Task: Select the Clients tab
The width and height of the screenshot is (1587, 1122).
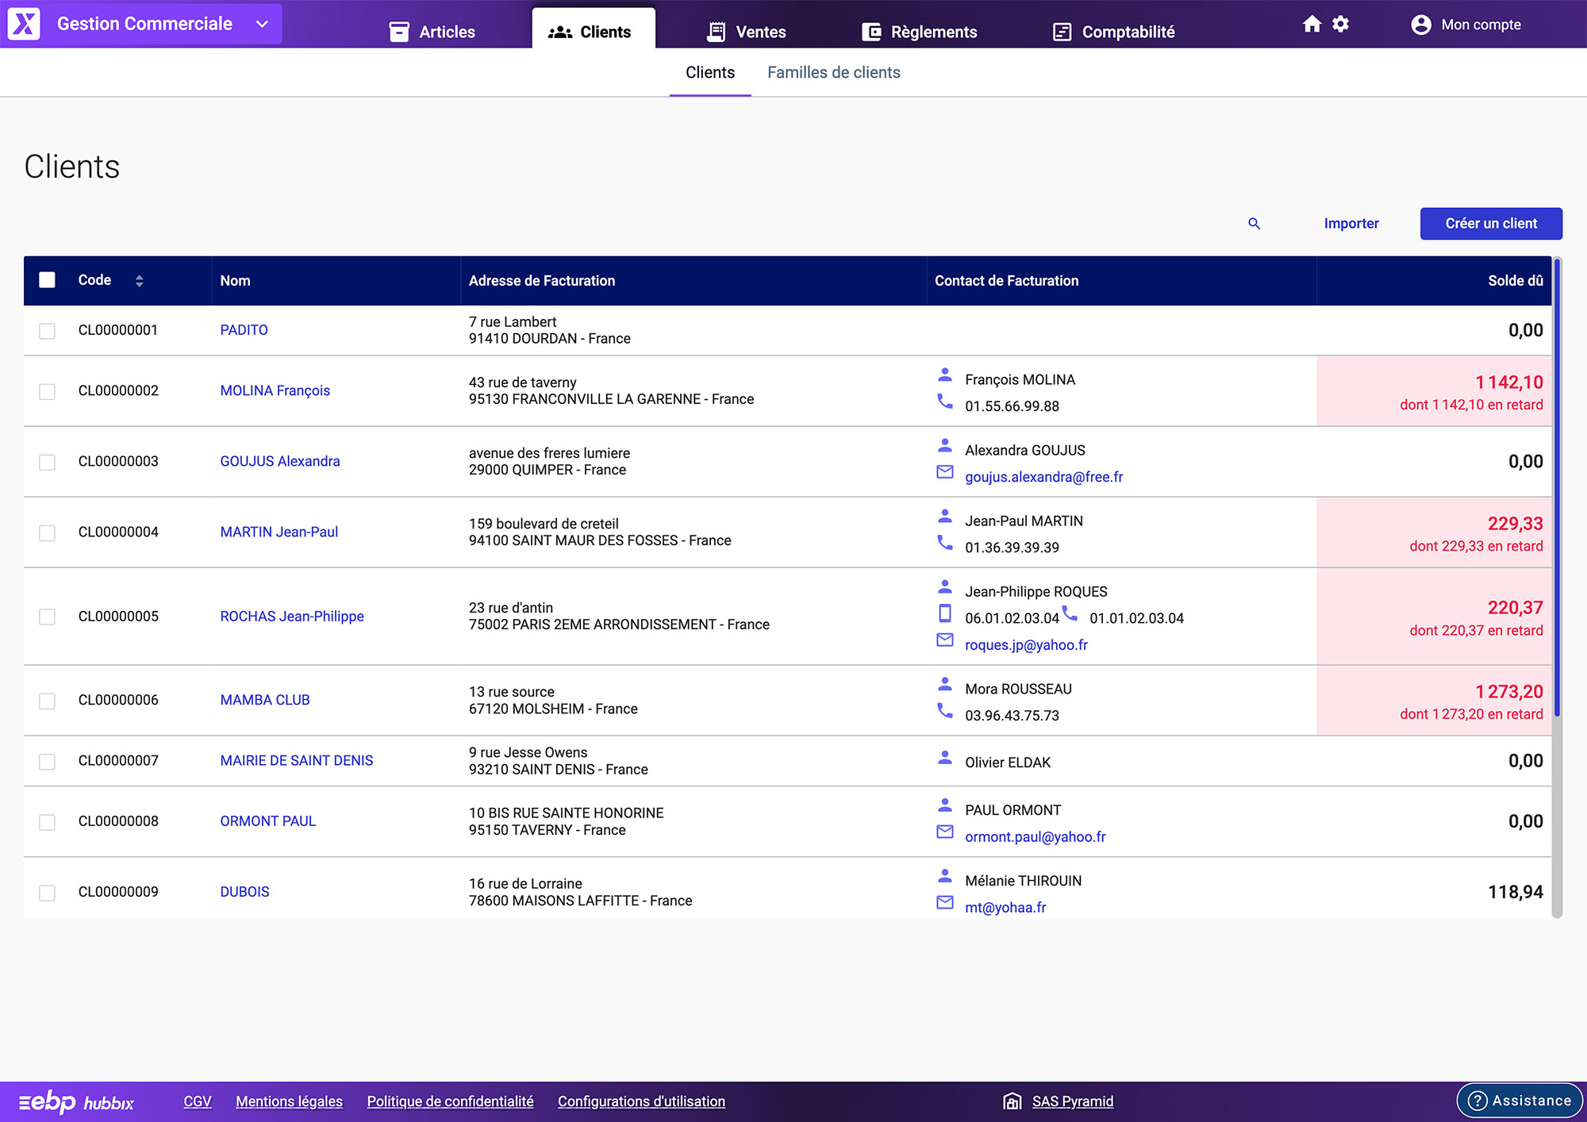Action: pos(710,72)
